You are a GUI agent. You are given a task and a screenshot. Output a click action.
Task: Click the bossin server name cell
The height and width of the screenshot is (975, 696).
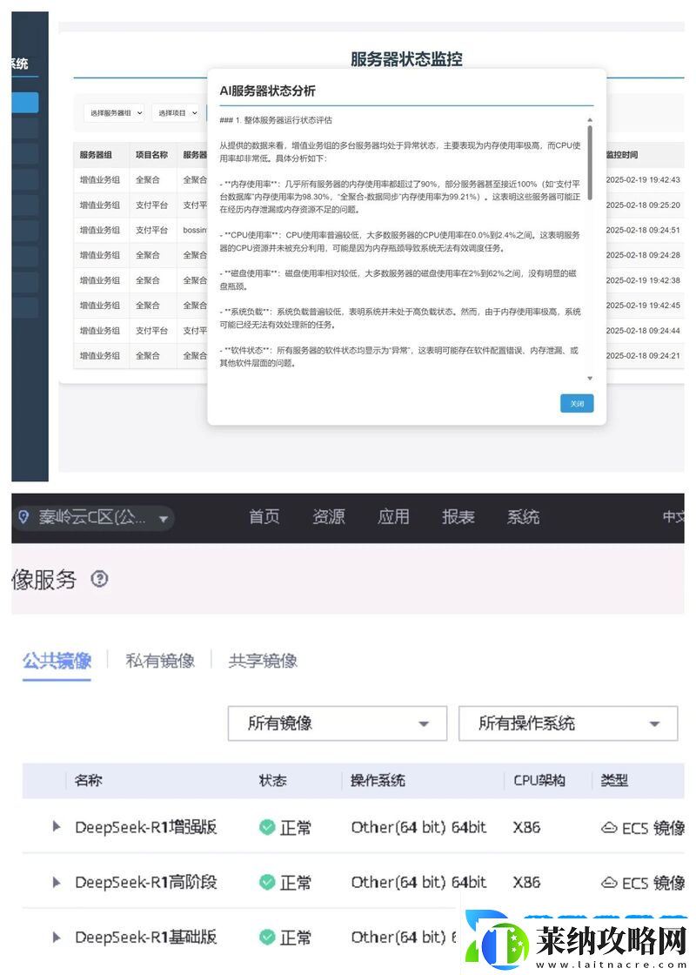coord(195,230)
